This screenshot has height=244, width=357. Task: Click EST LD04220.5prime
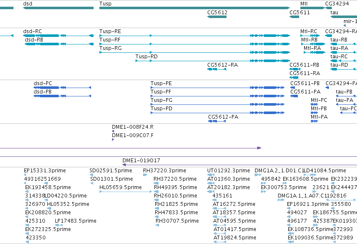(65, 196)
